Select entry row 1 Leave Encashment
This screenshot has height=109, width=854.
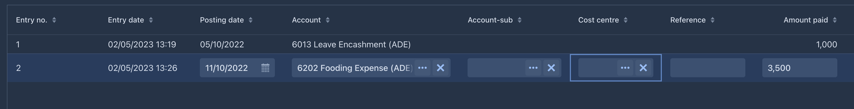431,44
